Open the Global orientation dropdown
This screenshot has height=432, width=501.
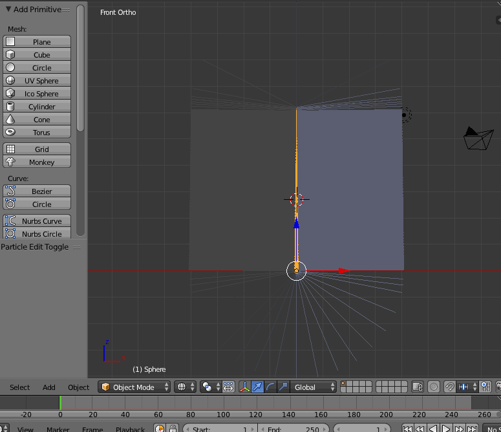point(314,387)
